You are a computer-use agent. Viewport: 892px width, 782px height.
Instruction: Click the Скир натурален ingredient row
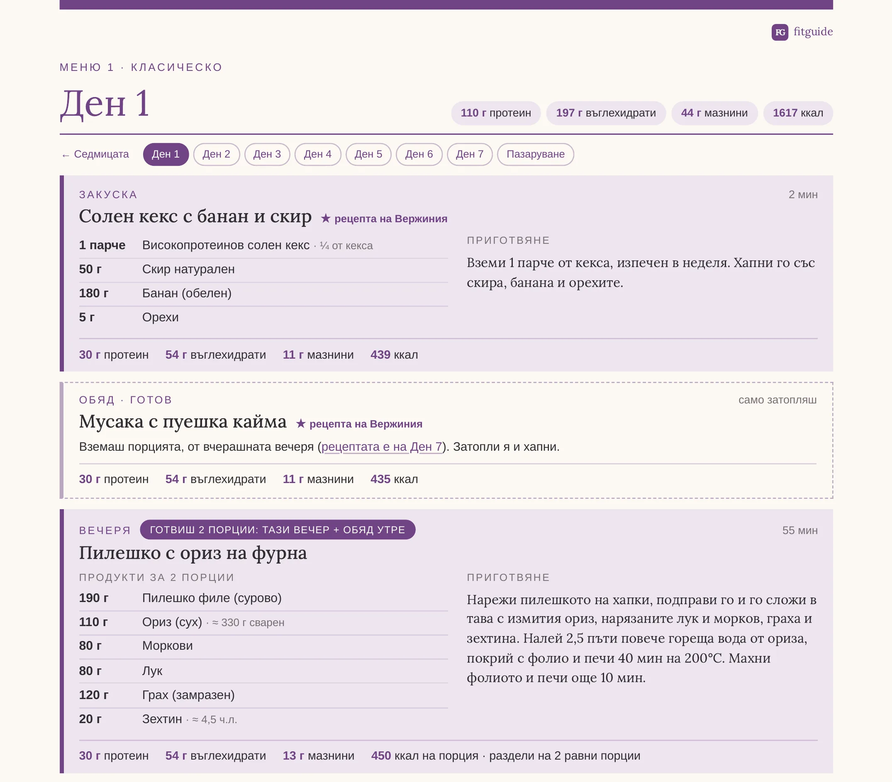tap(263, 270)
